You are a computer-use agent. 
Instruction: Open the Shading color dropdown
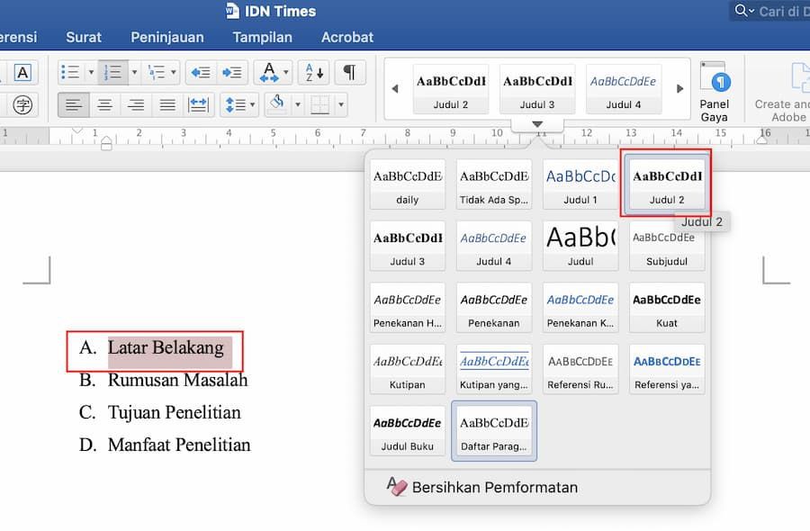[297, 104]
